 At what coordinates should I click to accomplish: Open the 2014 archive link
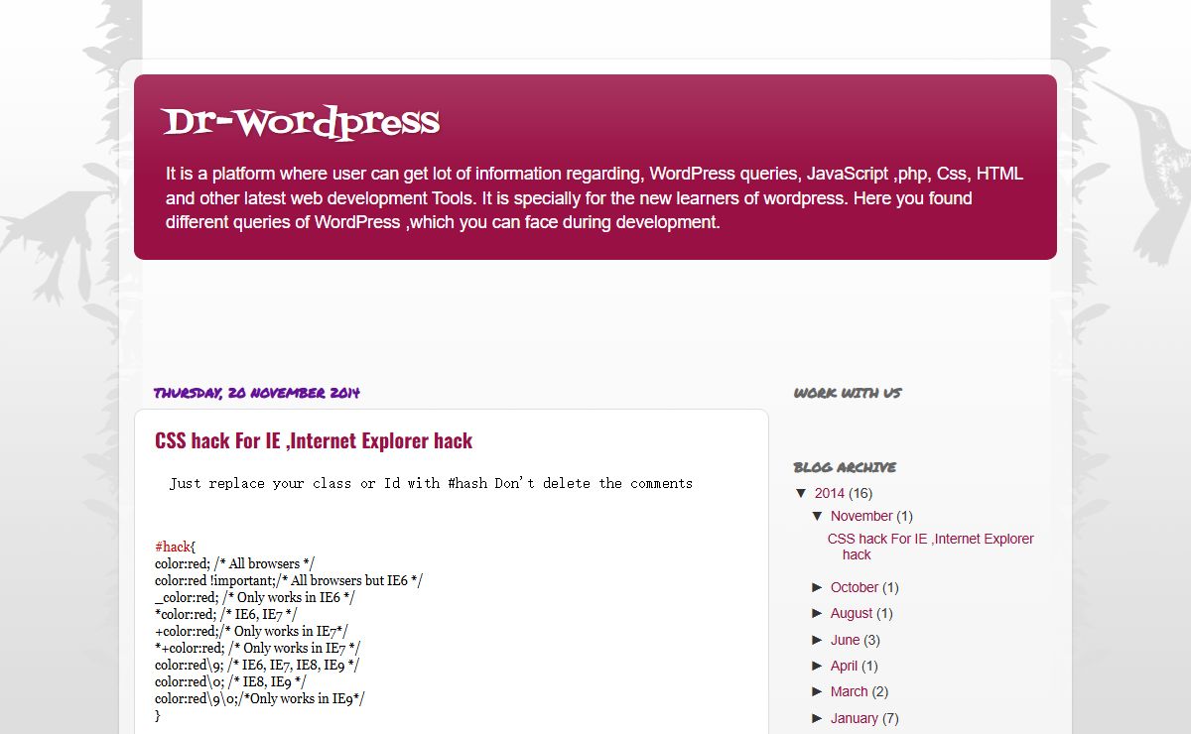click(x=830, y=493)
